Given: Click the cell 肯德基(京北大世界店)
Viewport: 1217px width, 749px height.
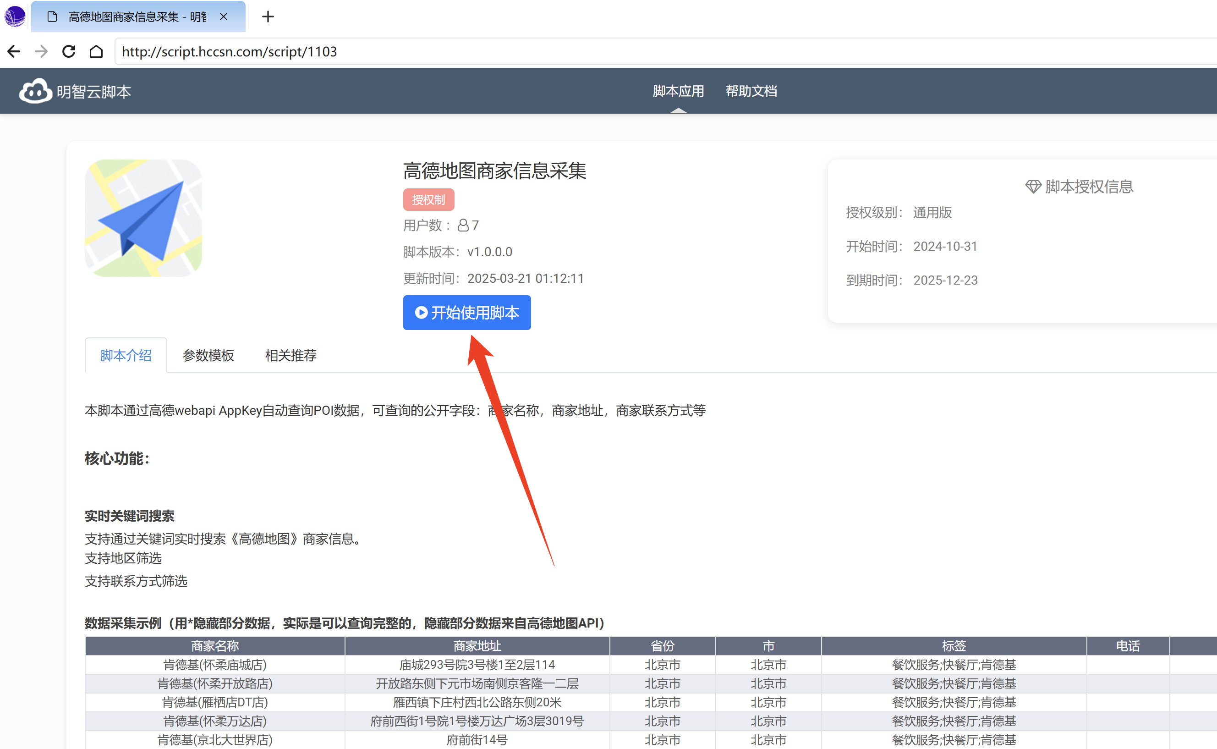Looking at the screenshot, I should pyautogui.click(x=215, y=740).
